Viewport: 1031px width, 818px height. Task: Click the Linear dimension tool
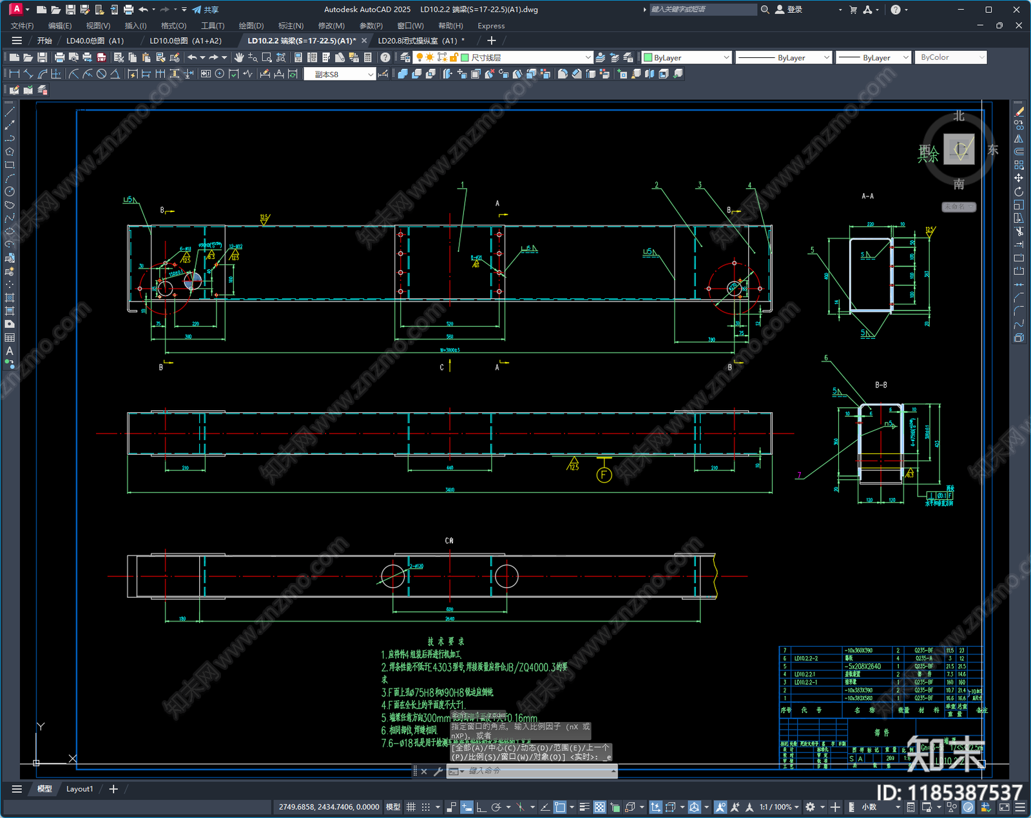pyautogui.click(x=14, y=74)
